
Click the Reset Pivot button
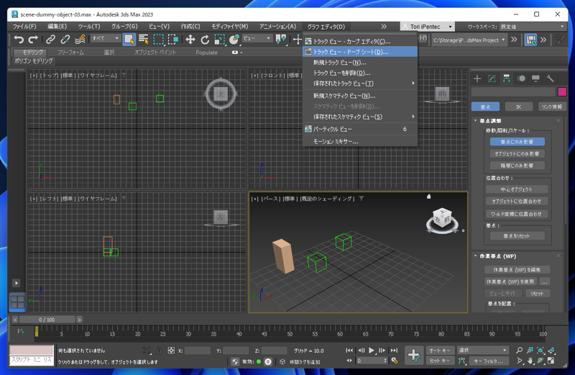[517, 236]
